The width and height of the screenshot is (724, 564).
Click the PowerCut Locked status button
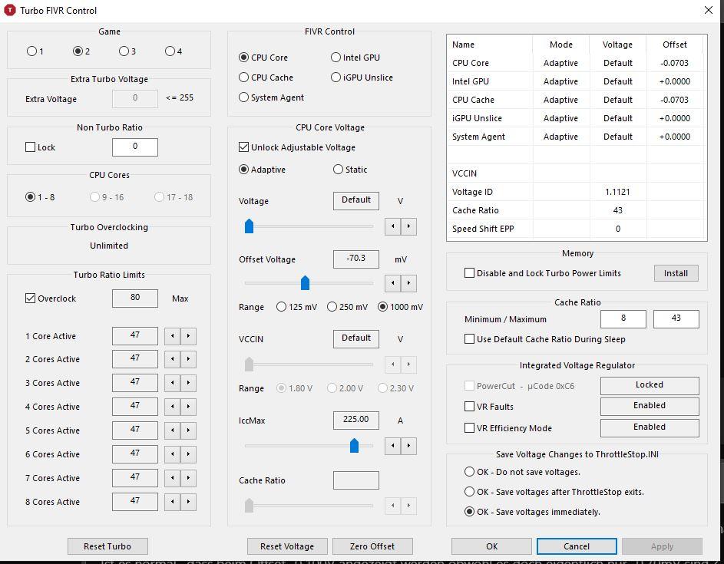[650, 385]
